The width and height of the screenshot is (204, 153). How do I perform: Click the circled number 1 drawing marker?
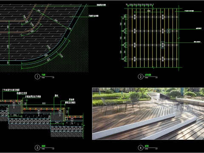[x=37, y=76]
